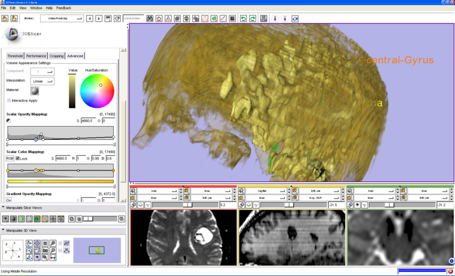The width and height of the screenshot is (455, 276).
Task: Click the RGB button in Scalar Color Mapping
Action: (10, 158)
